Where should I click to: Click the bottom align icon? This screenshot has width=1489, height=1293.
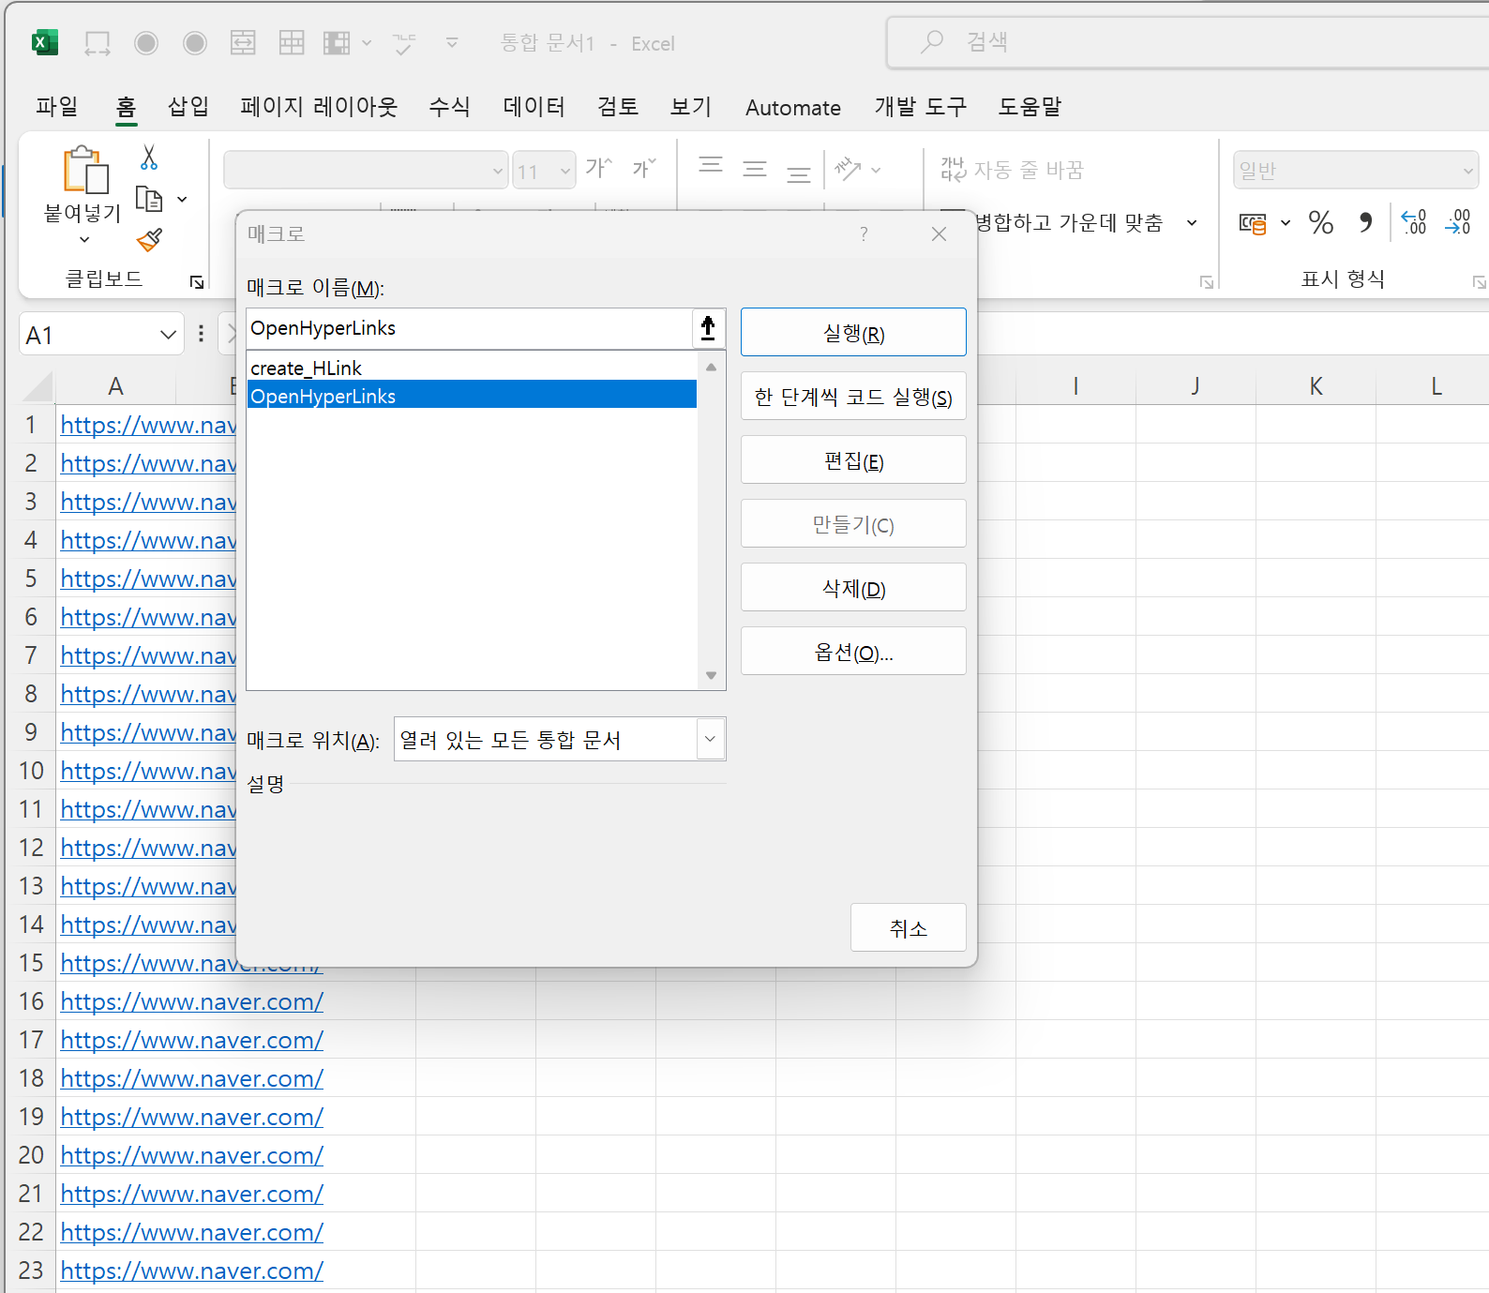(799, 173)
